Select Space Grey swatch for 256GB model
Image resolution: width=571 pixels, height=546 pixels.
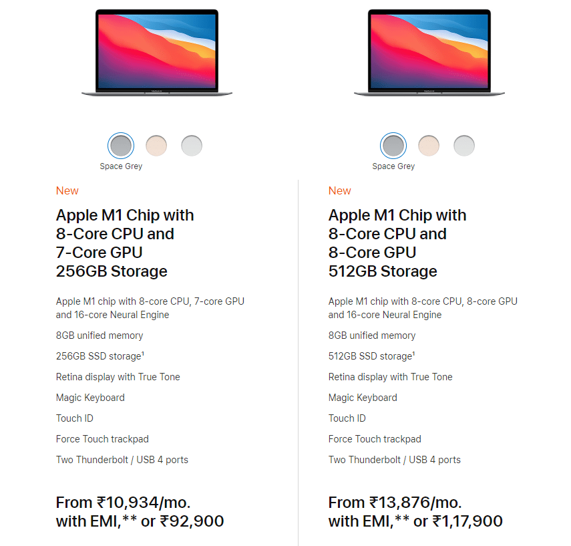pyautogui.click(x=121, y=146)
